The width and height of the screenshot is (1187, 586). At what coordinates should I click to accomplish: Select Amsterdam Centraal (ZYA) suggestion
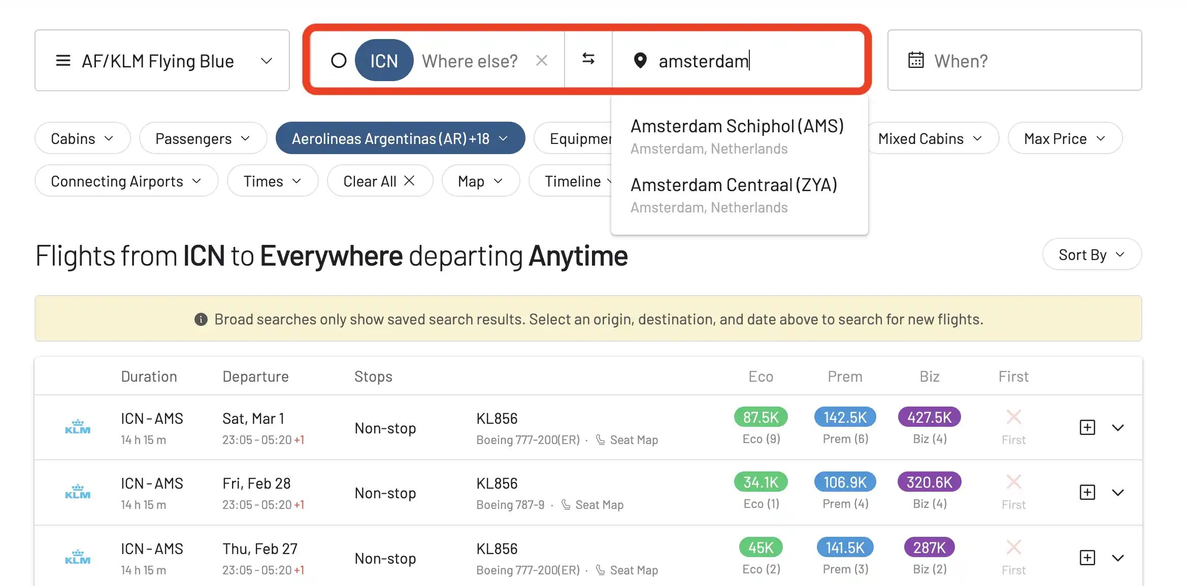pos(739,195)
